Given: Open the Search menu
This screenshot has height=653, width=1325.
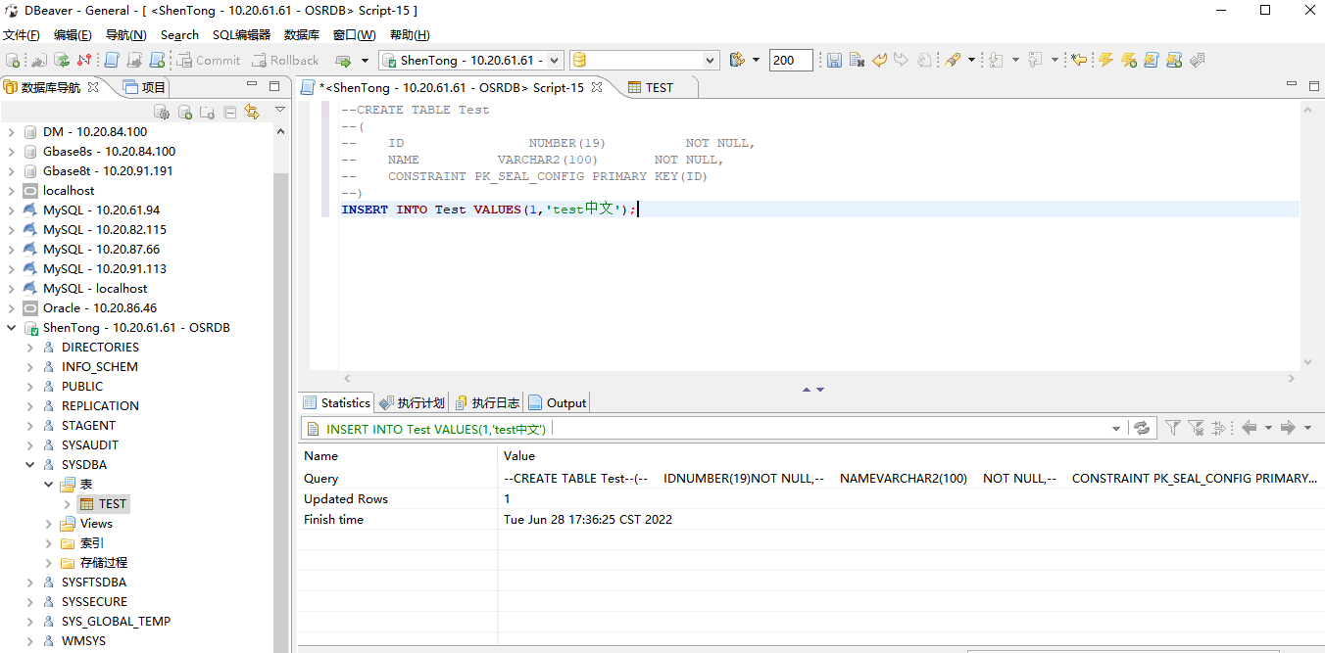Looking at the screenshot, I should (x=179, y=34).
